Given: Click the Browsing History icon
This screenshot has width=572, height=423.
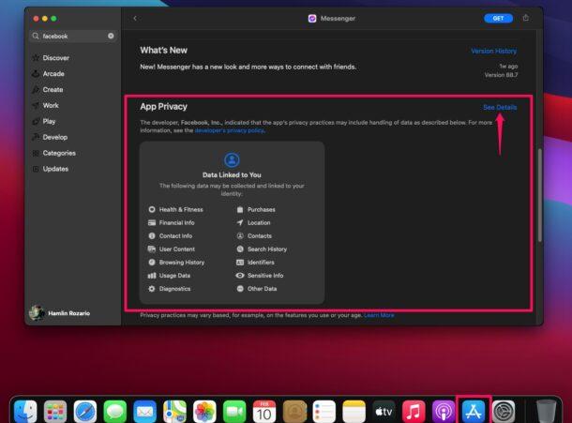Looking at the screenshot, I should [152, 262].
